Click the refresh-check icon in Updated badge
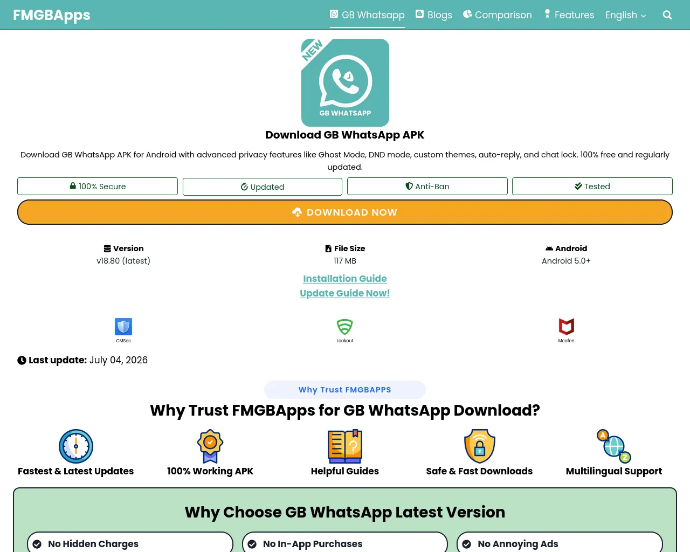This screenshot has height=552, width=690. (244, 187)
